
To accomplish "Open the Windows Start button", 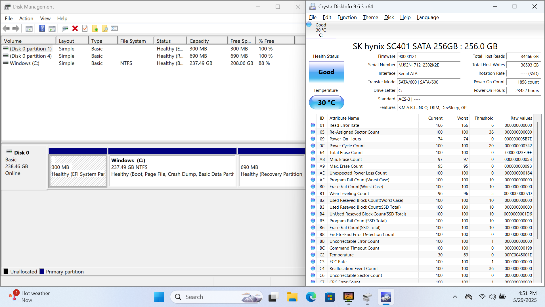I will tap(159, 297).
